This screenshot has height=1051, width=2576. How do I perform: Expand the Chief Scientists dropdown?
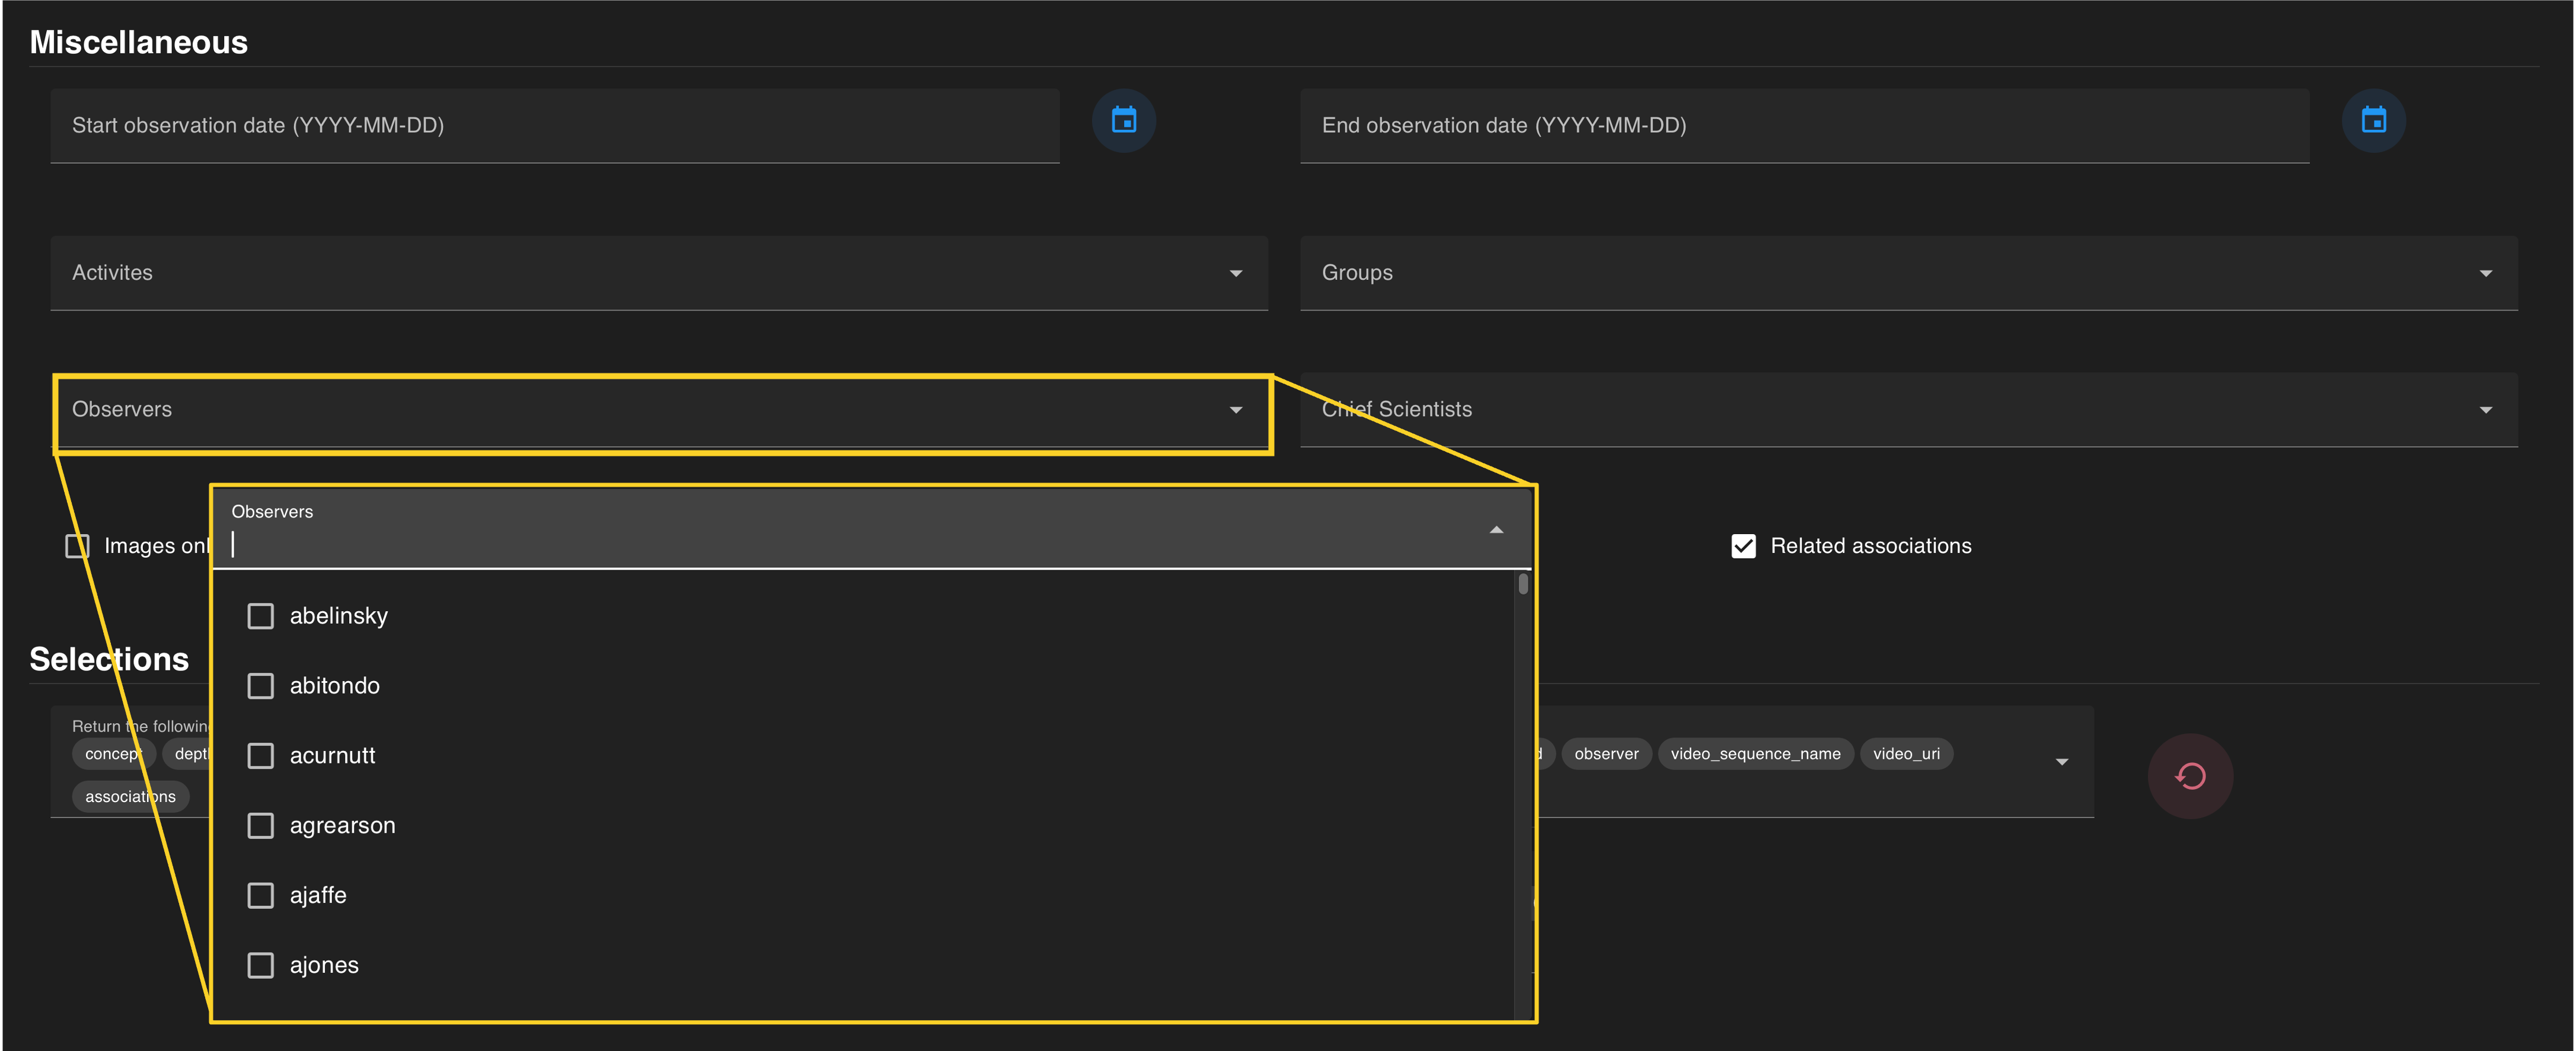click(2485, 410)
